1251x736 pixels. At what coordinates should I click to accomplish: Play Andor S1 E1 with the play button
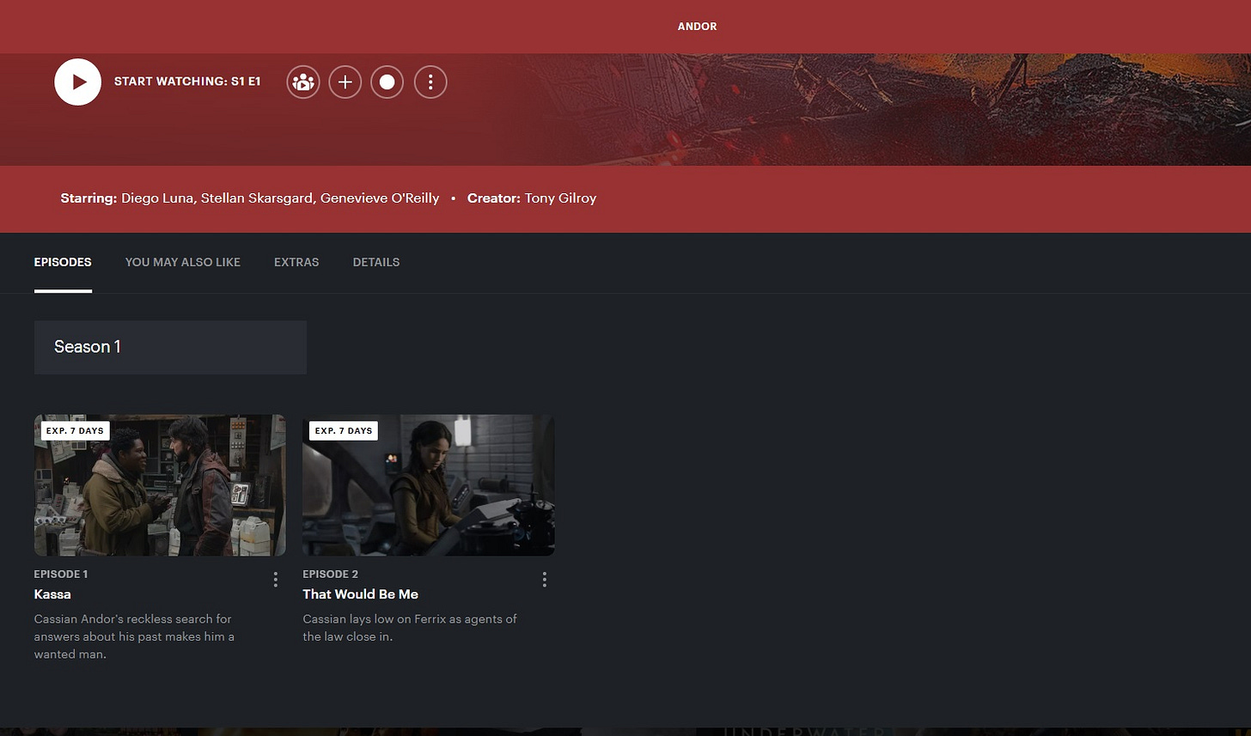pyautogui.click(x=78, y=82)
